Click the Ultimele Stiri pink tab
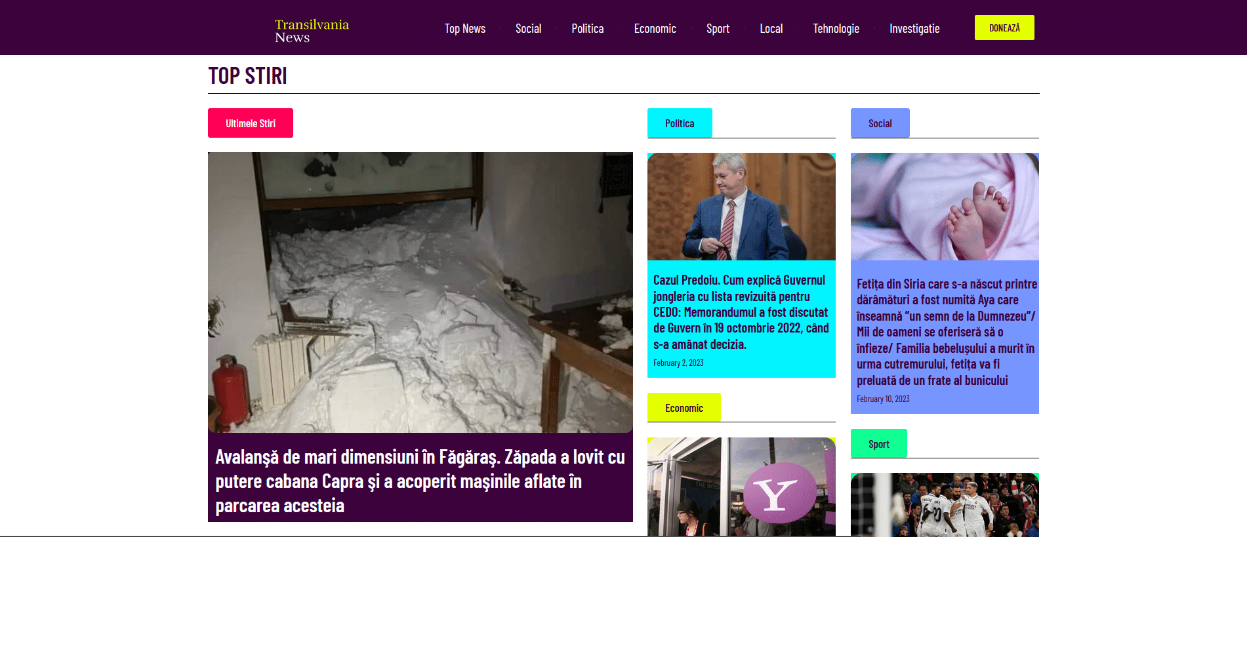The image size is (1247, 665). (x=251, y=123)
